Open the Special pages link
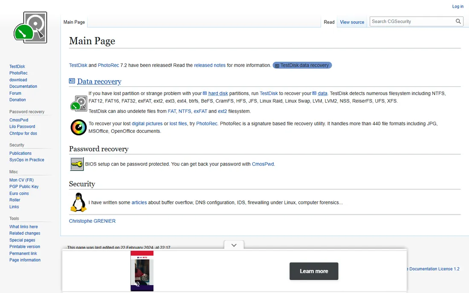This screenshot has height=293, width=469. coord(22,240)
